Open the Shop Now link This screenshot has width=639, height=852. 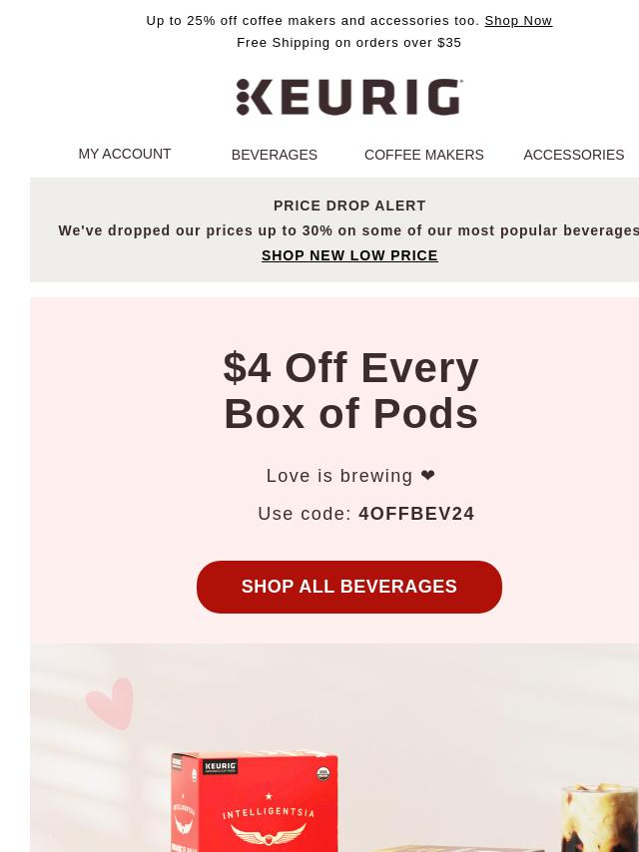518,21
